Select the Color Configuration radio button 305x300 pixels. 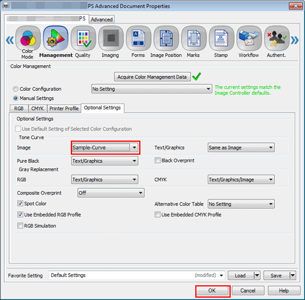click(x=15, y=89)
